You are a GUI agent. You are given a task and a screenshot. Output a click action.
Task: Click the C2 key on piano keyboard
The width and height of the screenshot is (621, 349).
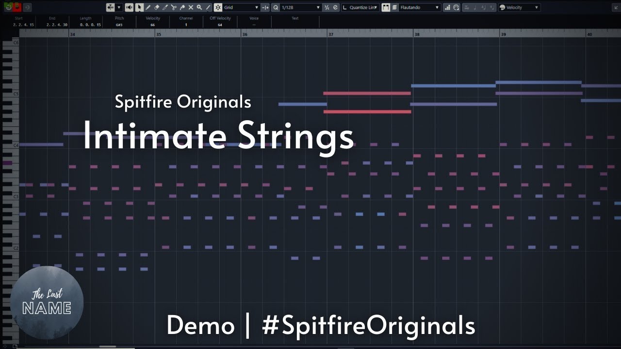[11, 248]
